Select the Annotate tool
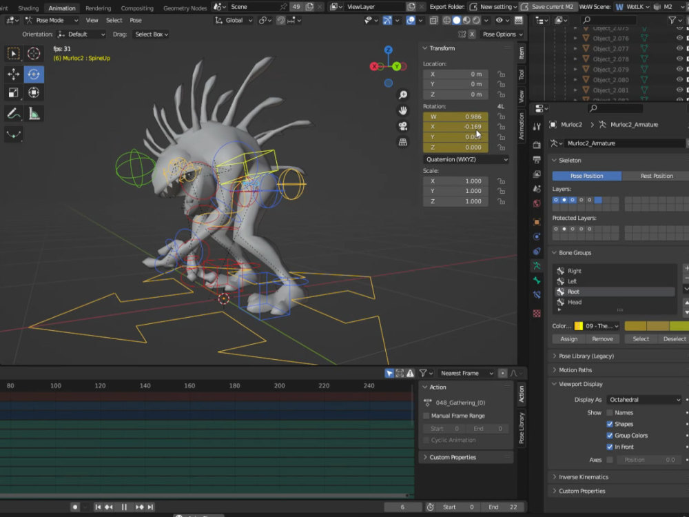 (x=13, y=114)
